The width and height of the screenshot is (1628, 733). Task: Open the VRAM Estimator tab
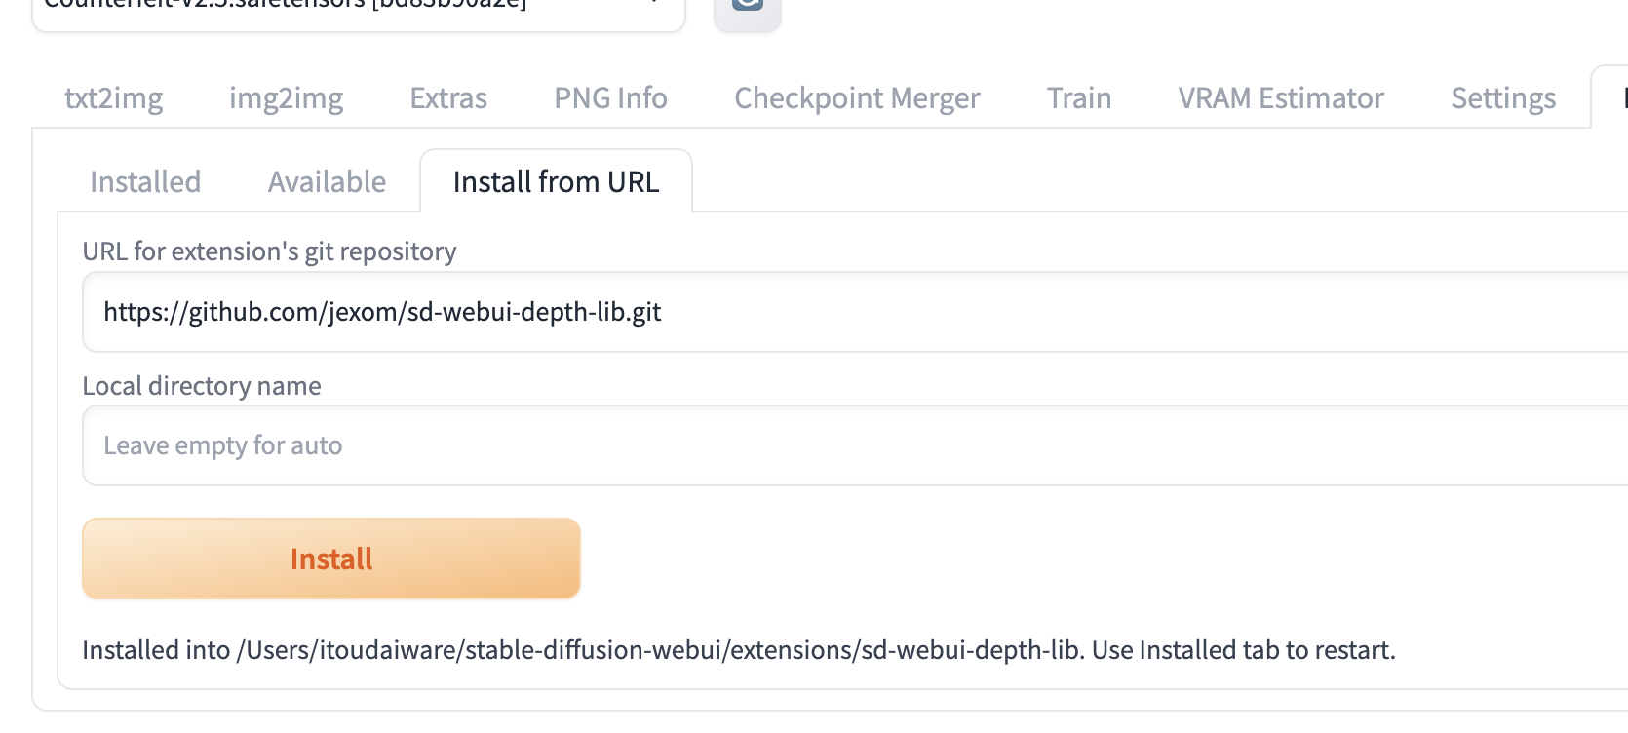1280,98
